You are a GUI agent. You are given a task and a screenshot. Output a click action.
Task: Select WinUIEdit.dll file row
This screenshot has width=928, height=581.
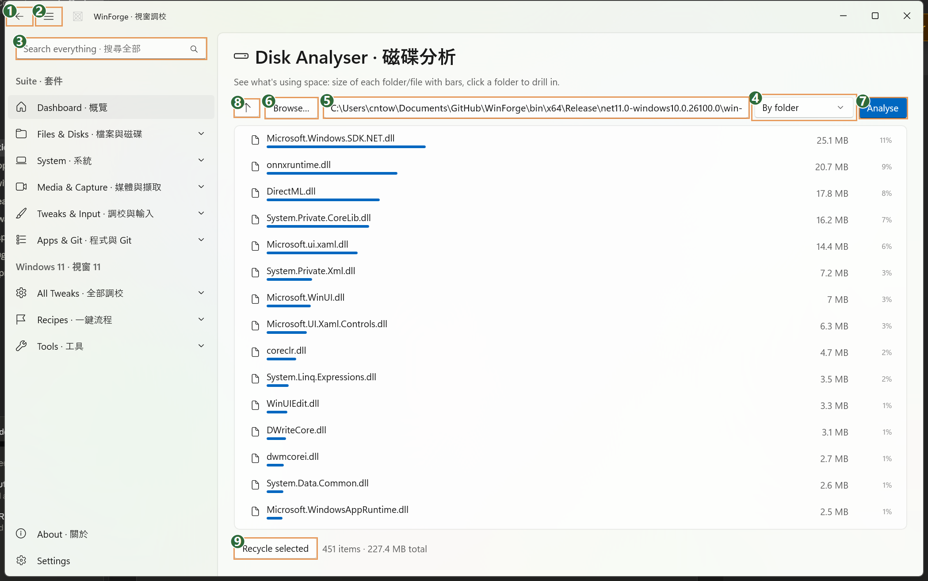pos(570,405)
